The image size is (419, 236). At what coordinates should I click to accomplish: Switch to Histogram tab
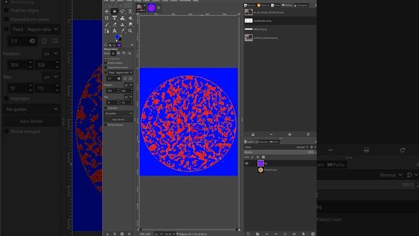pyautogui.click(x=301, y=5)
